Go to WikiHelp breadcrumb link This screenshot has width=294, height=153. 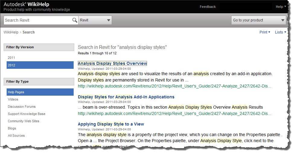pyautogui.click(x=11, y=32)
